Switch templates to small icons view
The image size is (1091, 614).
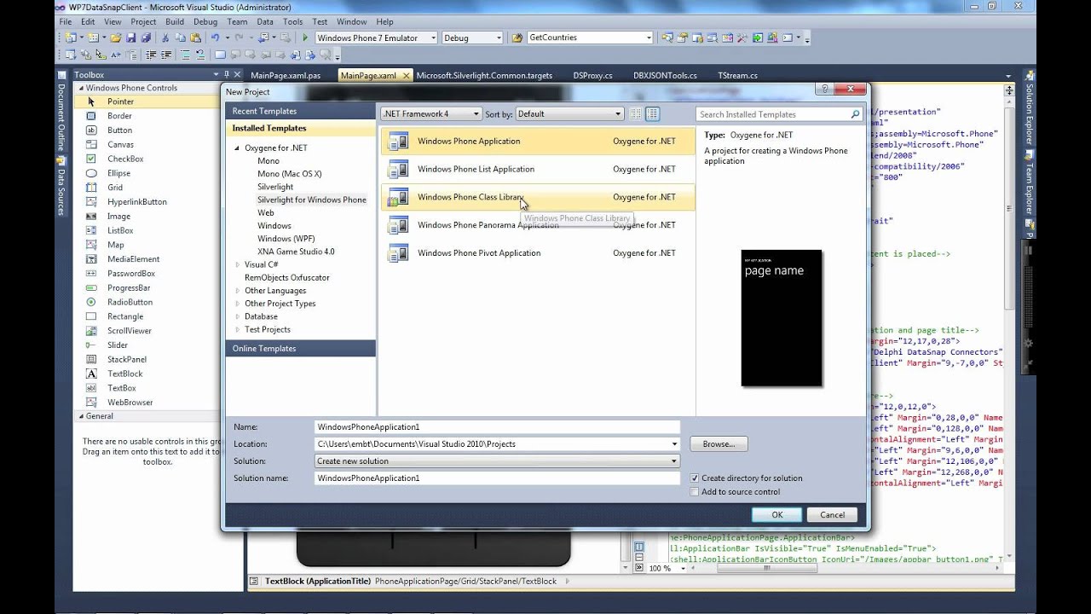[636, 113]
